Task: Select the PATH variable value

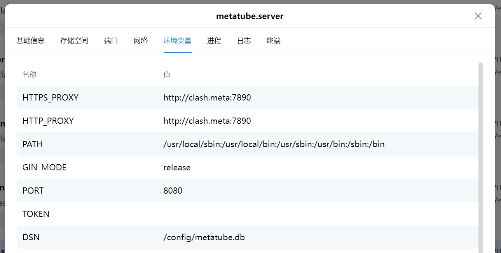Action: click(x=274, y=144)
